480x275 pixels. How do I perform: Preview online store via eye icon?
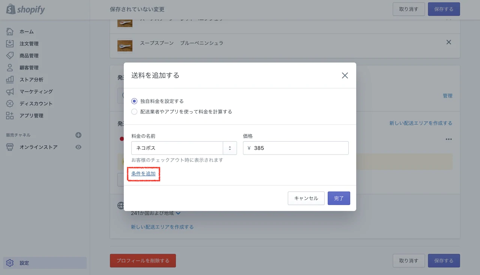point(78,147)
